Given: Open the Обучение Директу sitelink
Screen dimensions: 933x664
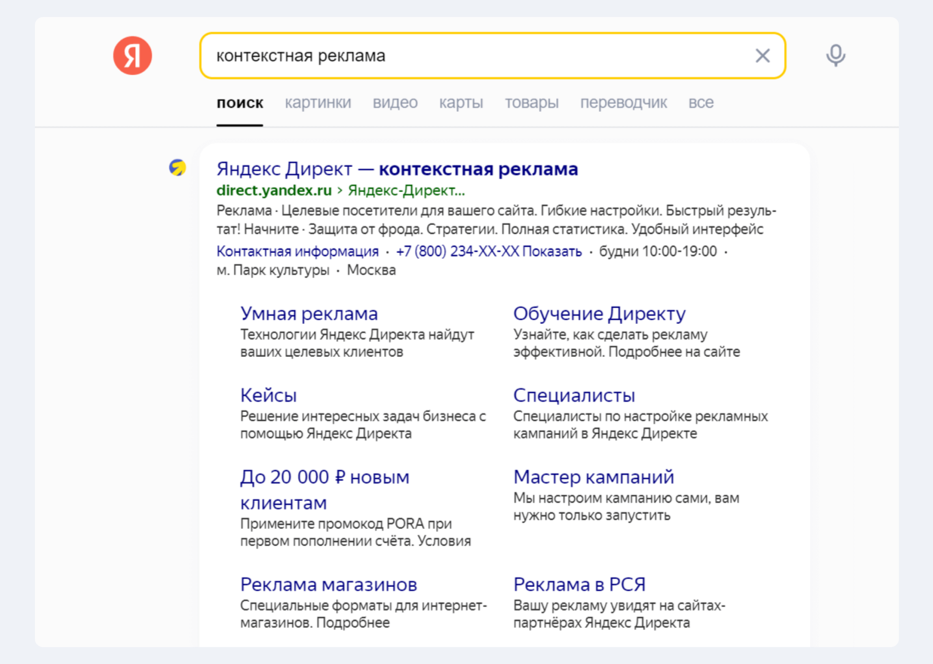Looking at the screenshot, I should click(x=599, y=314).
